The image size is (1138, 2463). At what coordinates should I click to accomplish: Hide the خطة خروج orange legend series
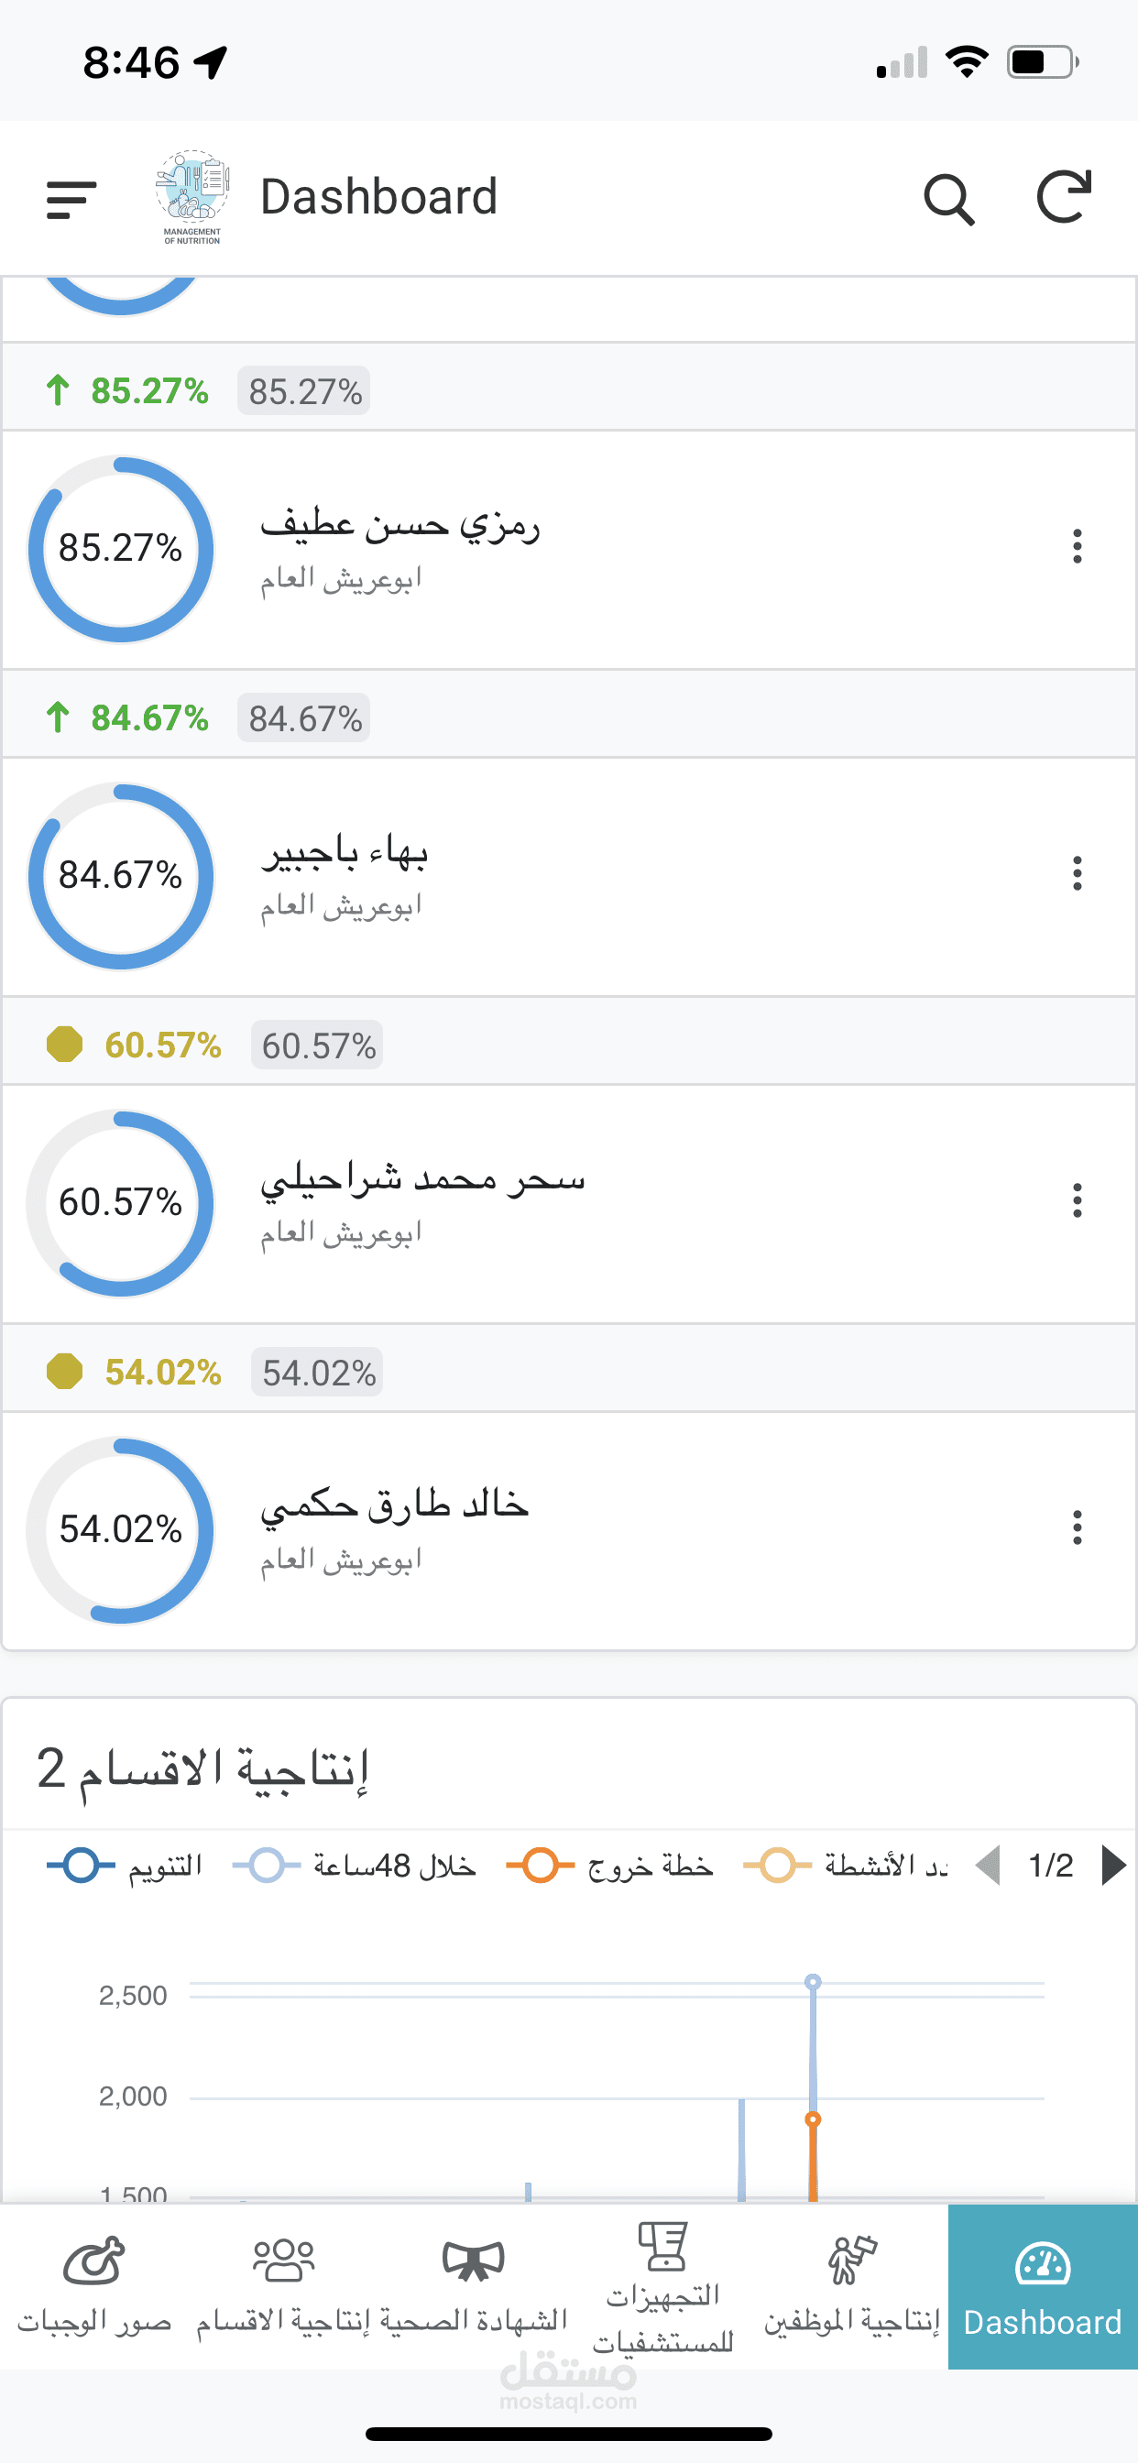(610, 1866)
